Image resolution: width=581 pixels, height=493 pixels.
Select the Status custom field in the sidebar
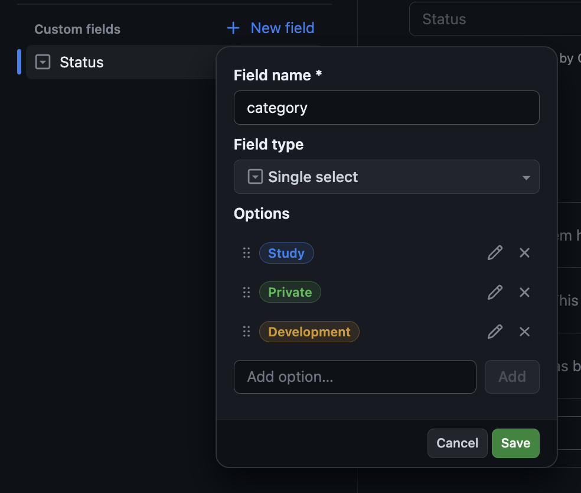(x=81, y=62)
